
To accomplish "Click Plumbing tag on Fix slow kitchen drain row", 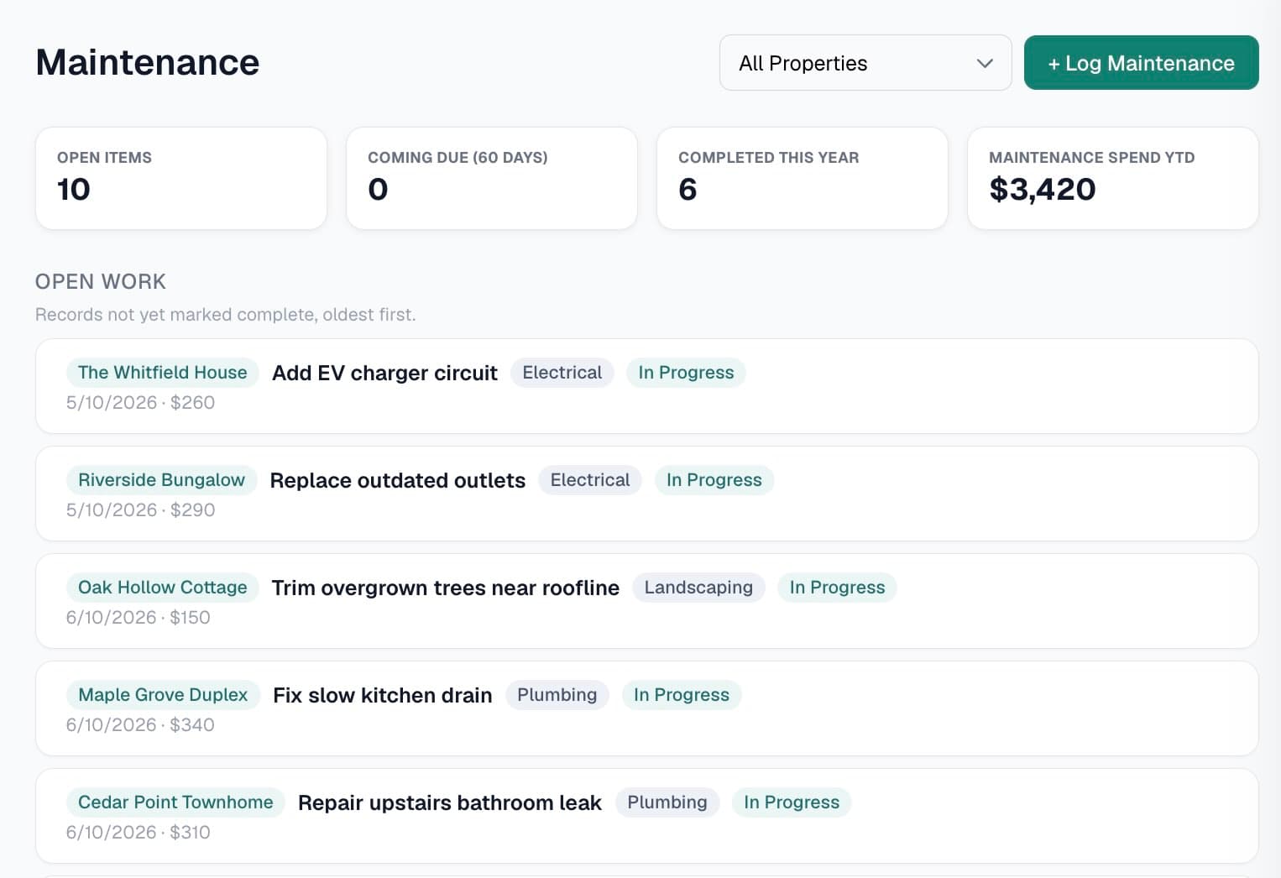I will [557, 695].
